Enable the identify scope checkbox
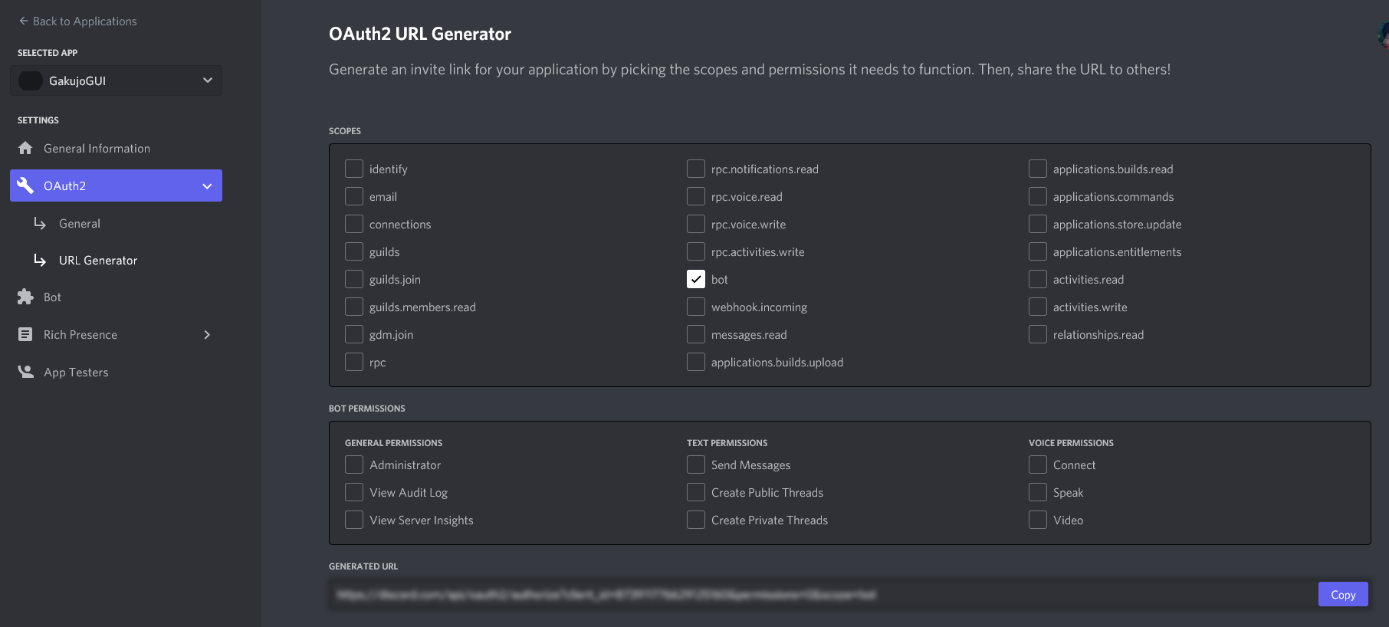 coord(354,169)
